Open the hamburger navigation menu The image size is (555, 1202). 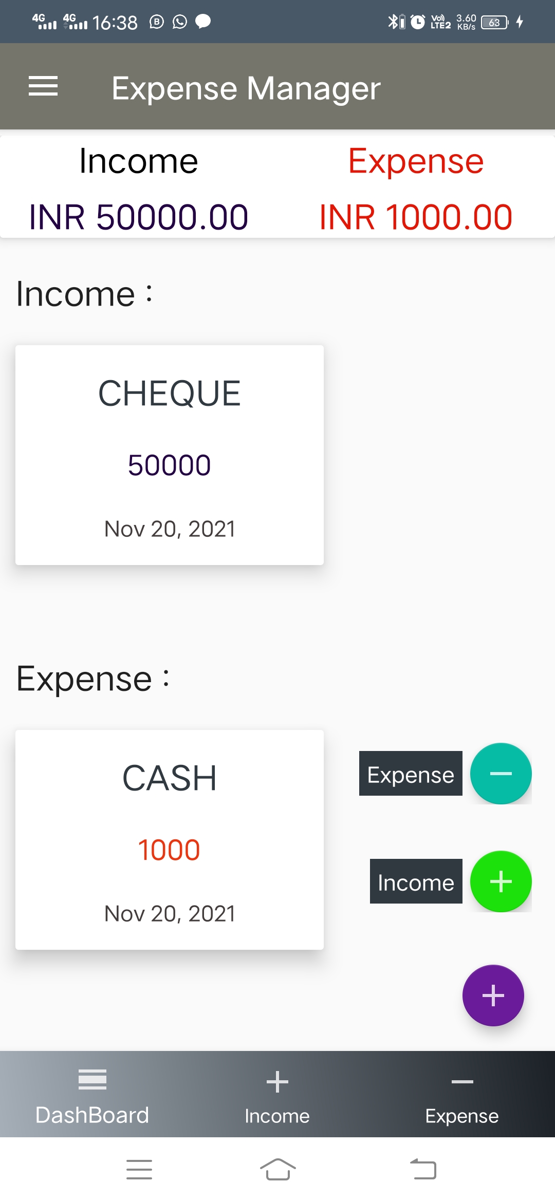coord(43,86)
